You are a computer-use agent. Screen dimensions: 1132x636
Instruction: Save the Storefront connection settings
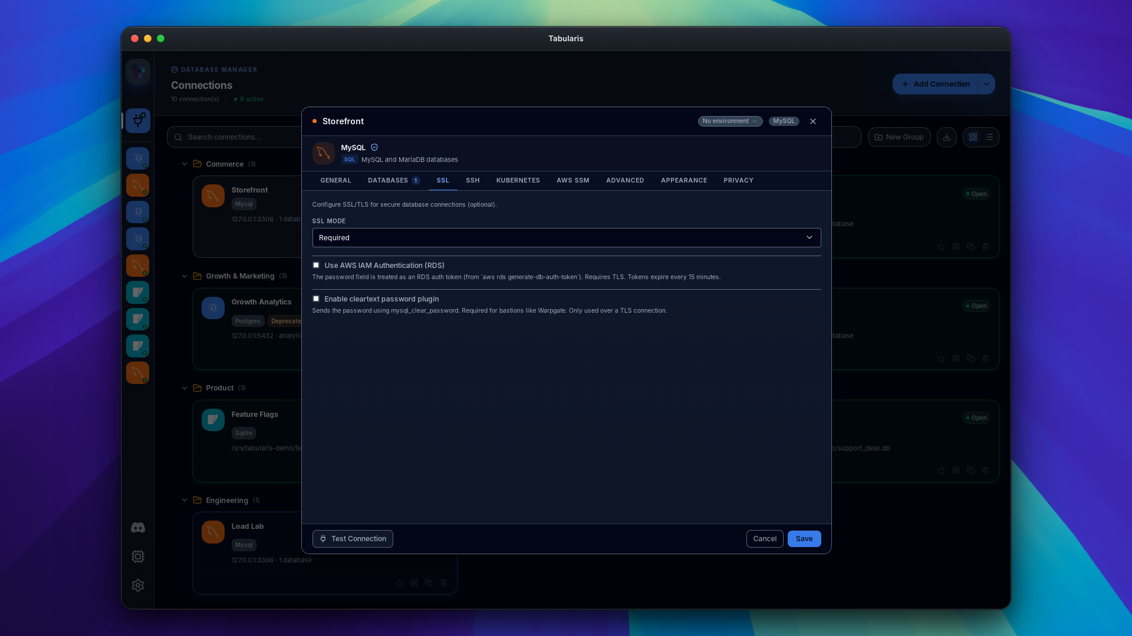[804, 539]
